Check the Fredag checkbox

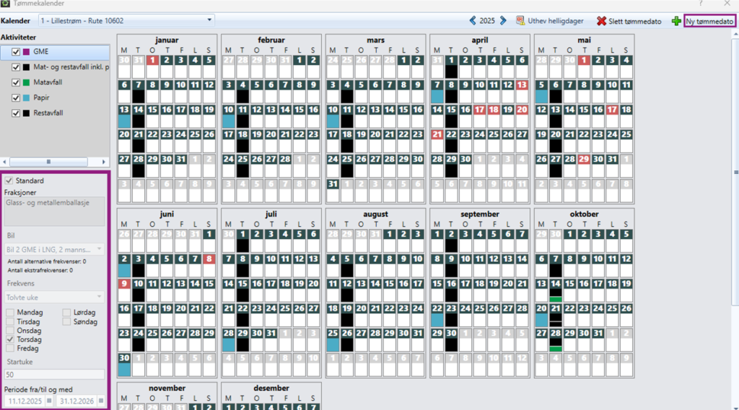[x=10, y=348]
